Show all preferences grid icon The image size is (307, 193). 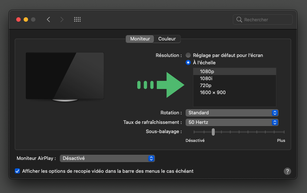77,19
